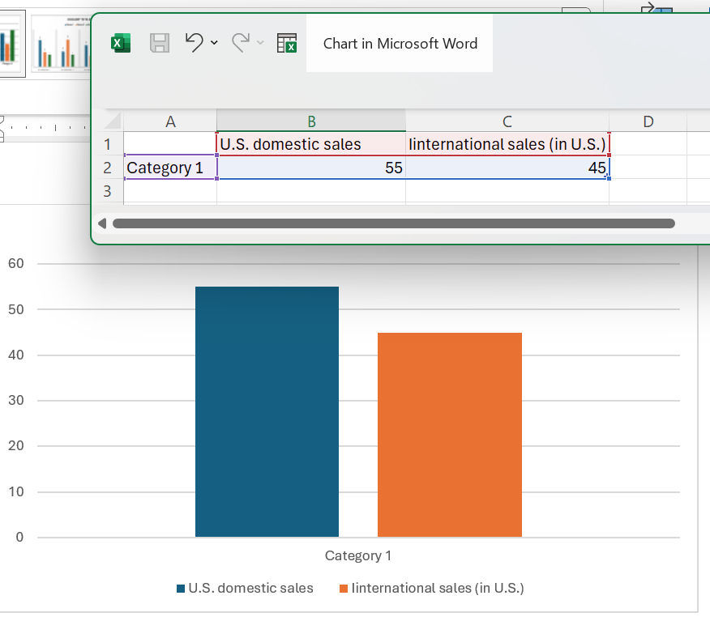
Task: Click the blue legend swatch for U.S. domestic sales
Action: tap(181, 589)
